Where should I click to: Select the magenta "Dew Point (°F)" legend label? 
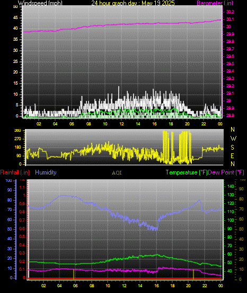tap(226, 172)
